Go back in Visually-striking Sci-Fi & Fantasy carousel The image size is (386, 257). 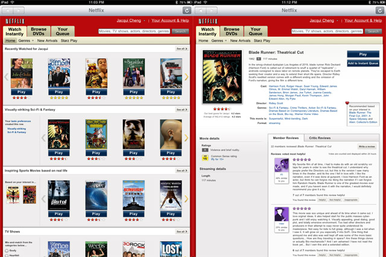click(x=43, y=138)
